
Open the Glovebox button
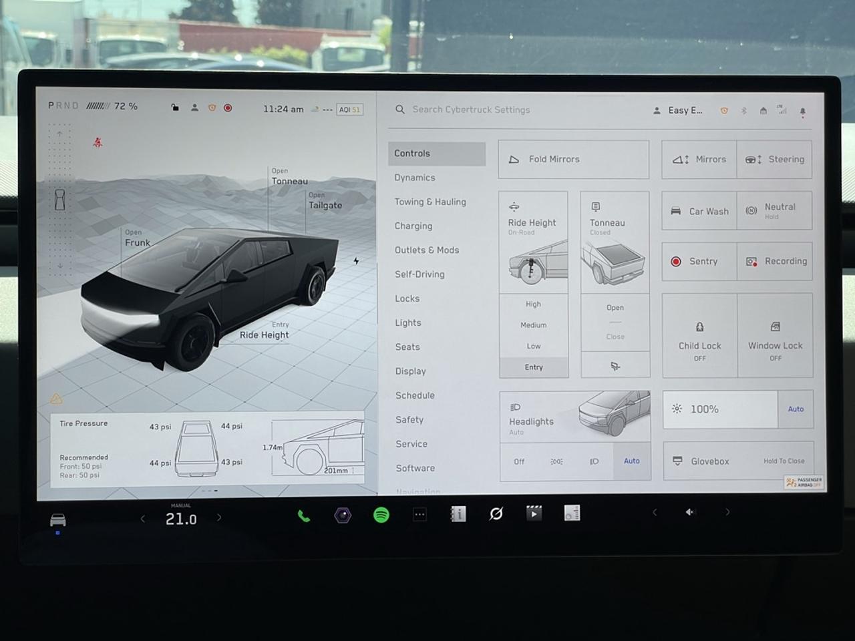(x=739, y=461)
